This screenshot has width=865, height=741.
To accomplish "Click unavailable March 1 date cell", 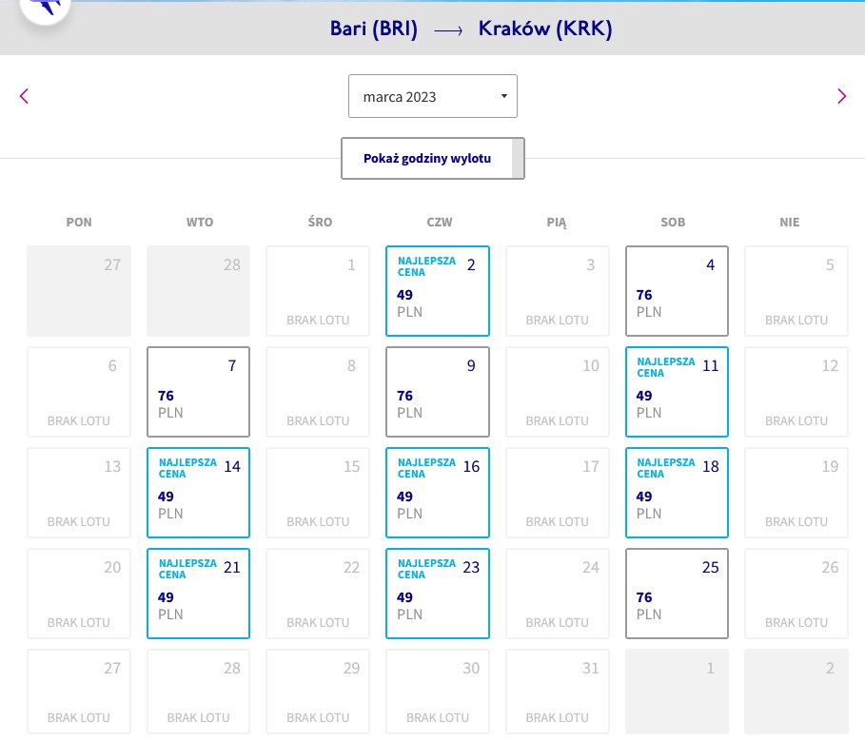I will (318, 290).
